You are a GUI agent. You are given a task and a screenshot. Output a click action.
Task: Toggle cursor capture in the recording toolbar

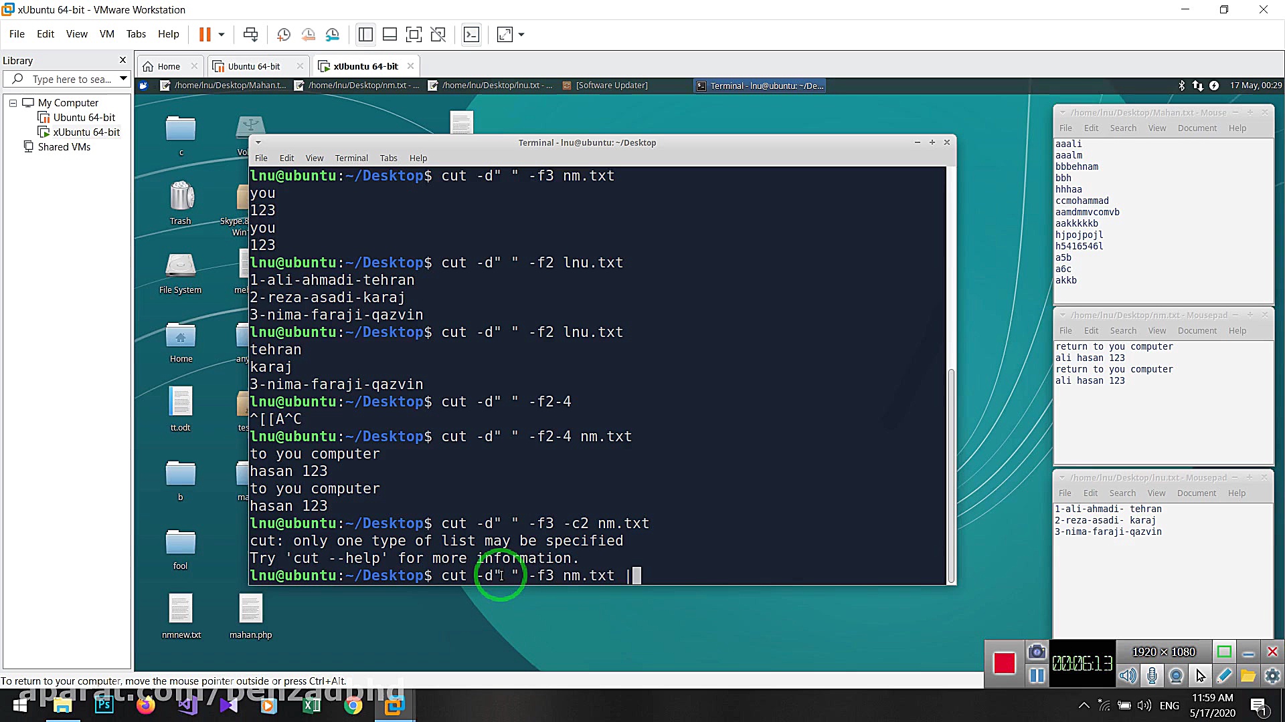click(x=1200, y=676)
